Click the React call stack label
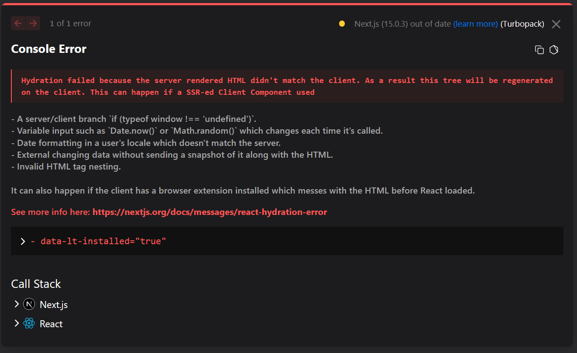This screenshot has height=353, width=577. pos(51,324)
